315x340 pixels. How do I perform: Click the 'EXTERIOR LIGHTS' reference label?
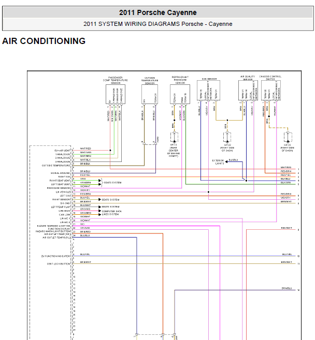pyautogui.click(x=218, y=162)
